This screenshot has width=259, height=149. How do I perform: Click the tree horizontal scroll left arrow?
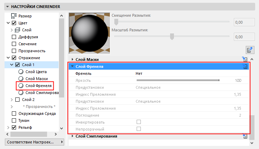pyautogui.click(x=7, y=134)
